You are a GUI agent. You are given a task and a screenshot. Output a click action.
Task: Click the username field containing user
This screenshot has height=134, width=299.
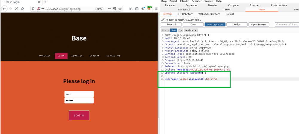(79, 94)
